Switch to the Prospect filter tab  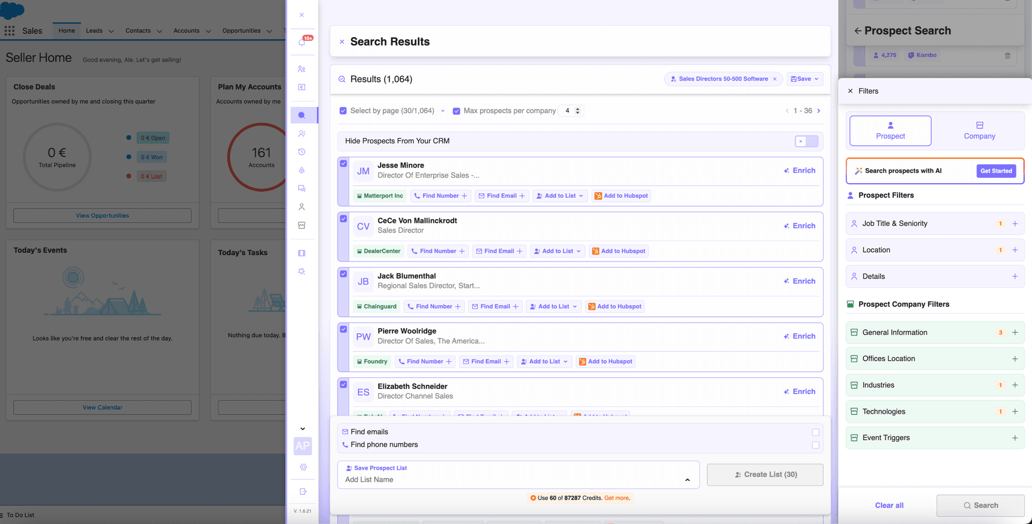pos(890,130)
